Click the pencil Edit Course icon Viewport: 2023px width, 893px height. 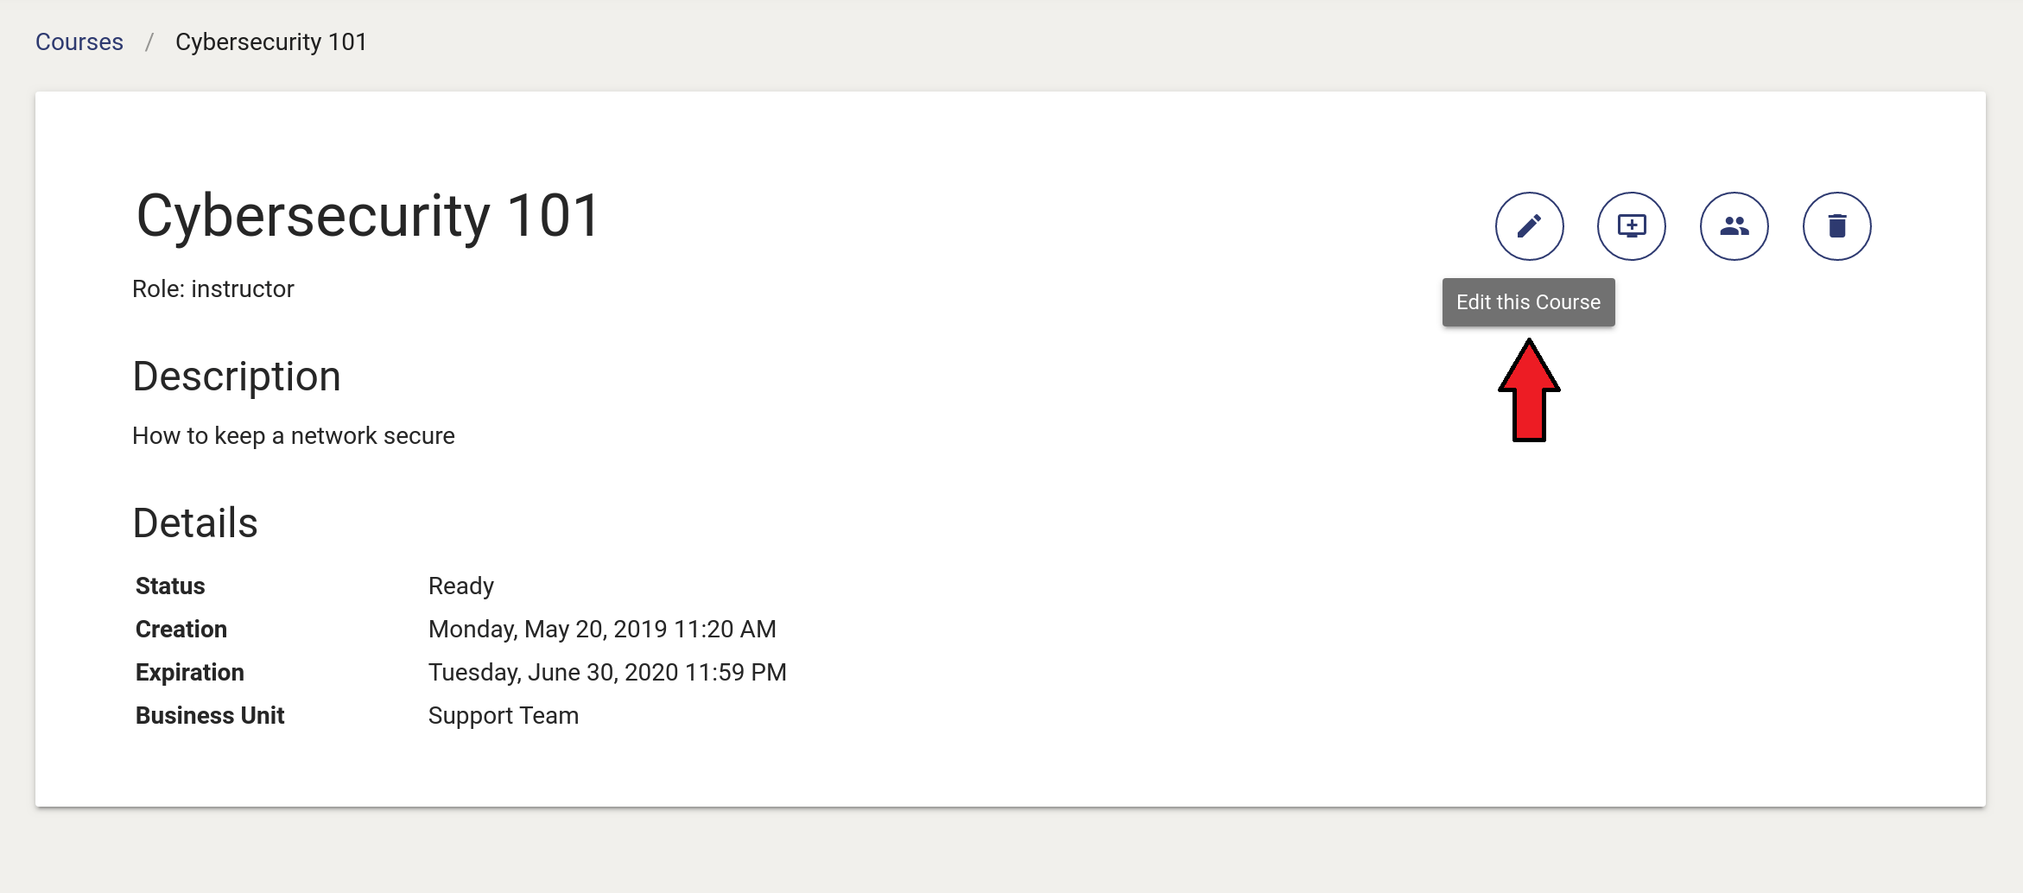[x=1529, y=226]
